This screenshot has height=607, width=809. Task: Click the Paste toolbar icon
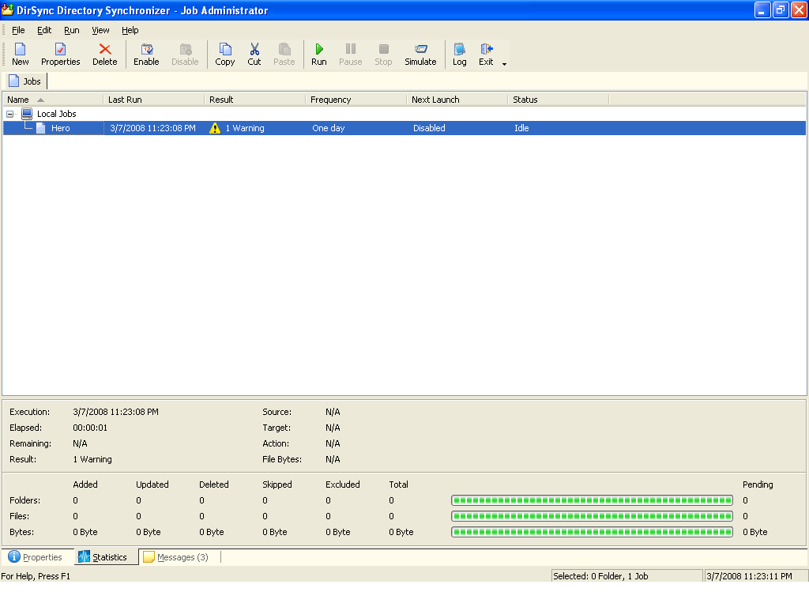284,55
